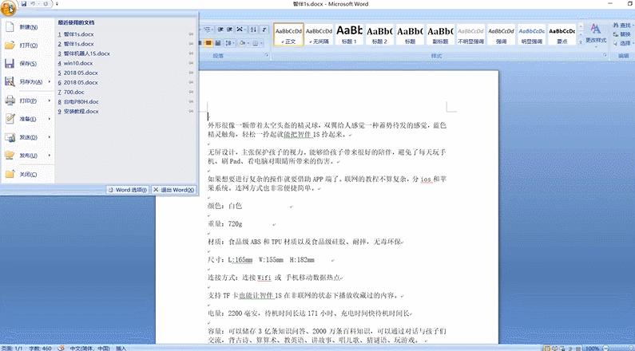Click the 选择 select button

coord(623,43)
